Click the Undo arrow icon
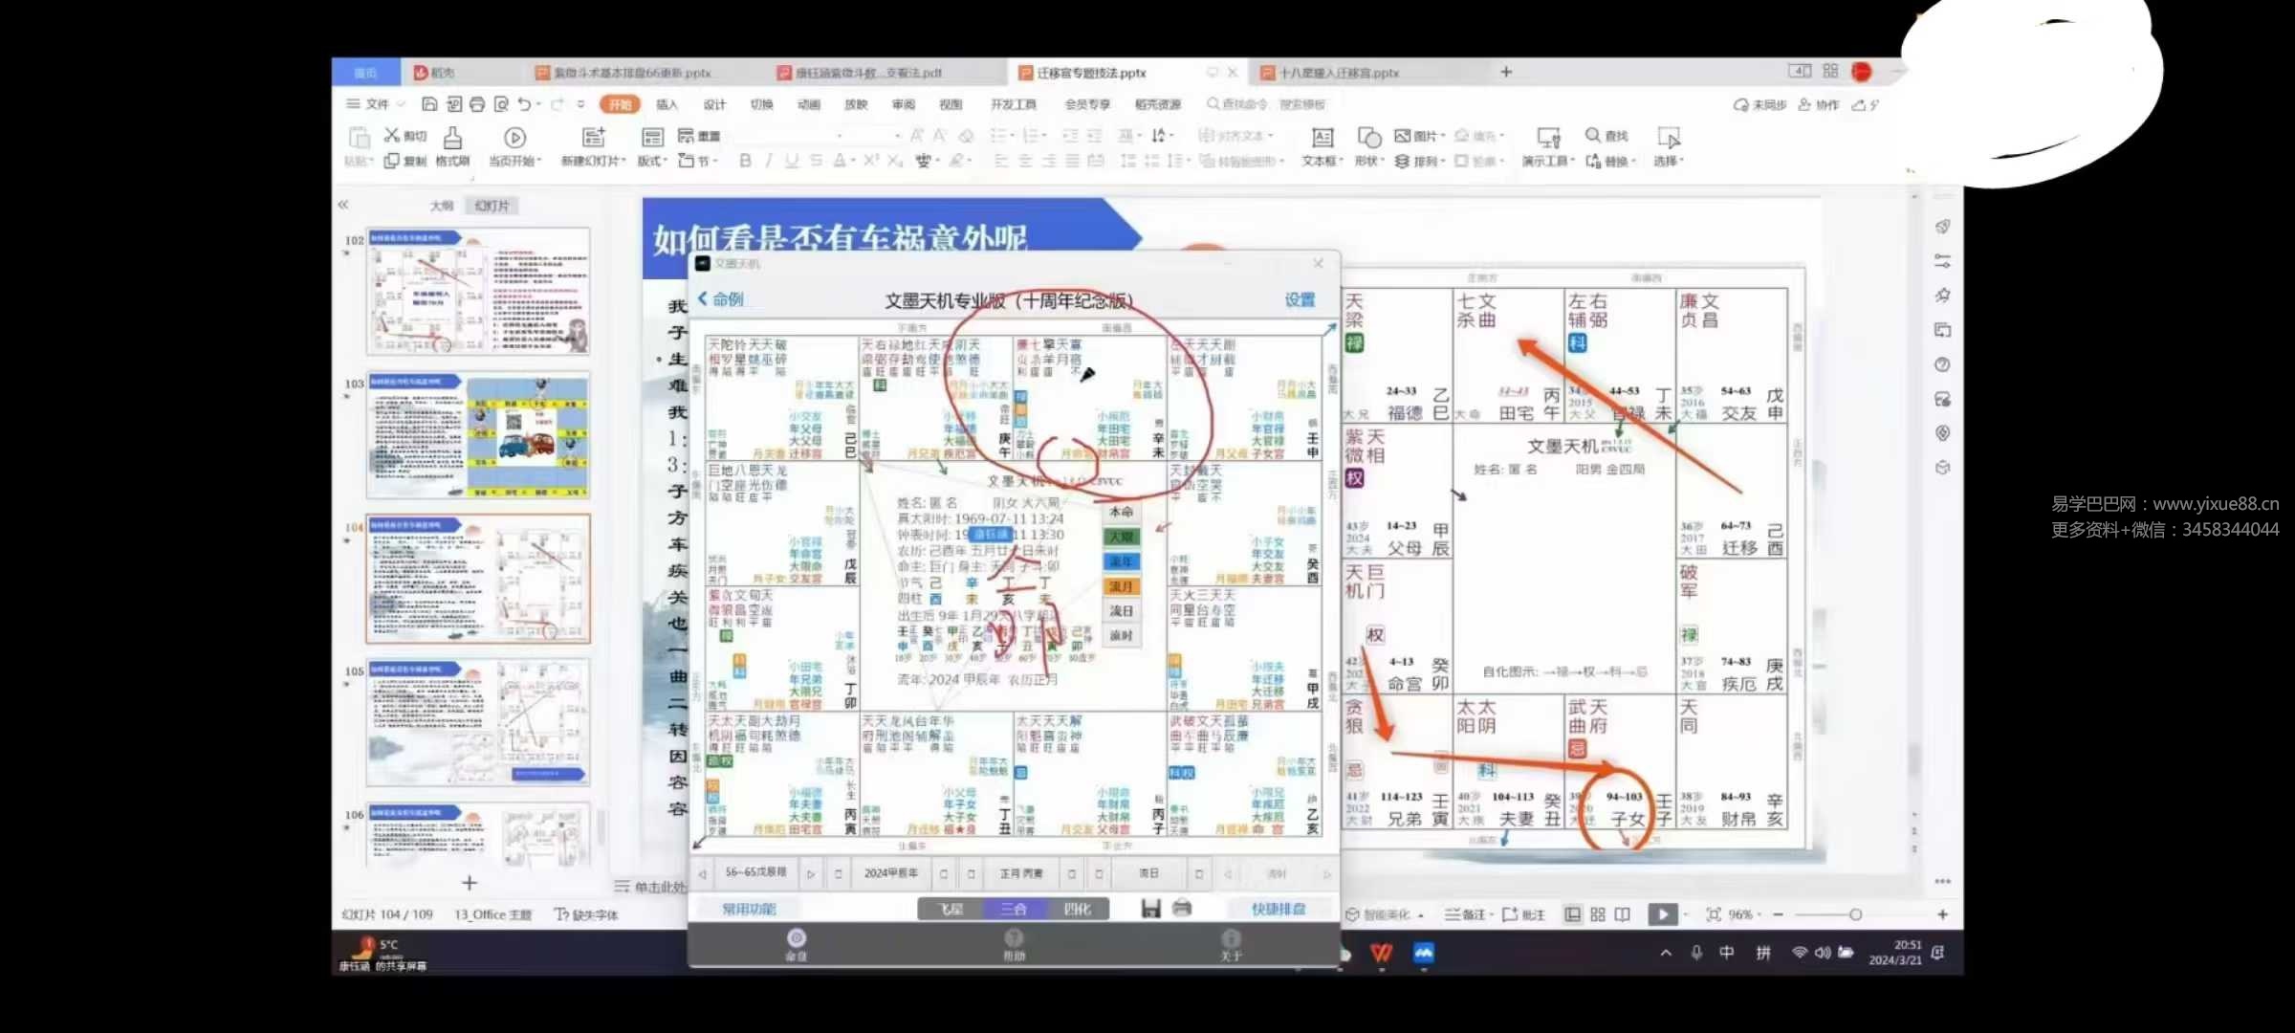Image resolution: width=2295 pixels, height=1033 pixels. (x=524, y=104)
